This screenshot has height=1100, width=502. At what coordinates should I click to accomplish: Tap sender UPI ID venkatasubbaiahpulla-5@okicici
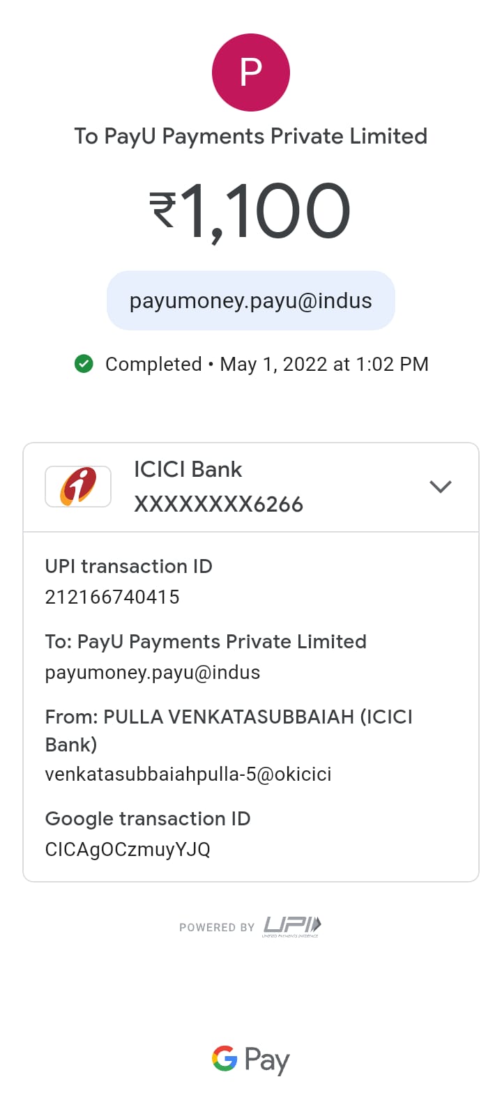pyautogui.click(x=188, y=774)
